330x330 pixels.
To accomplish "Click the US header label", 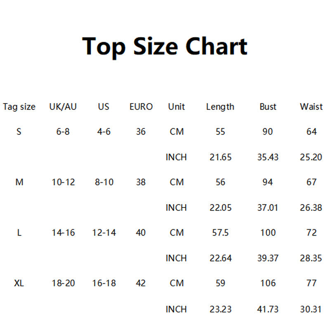I will [104, 106].
